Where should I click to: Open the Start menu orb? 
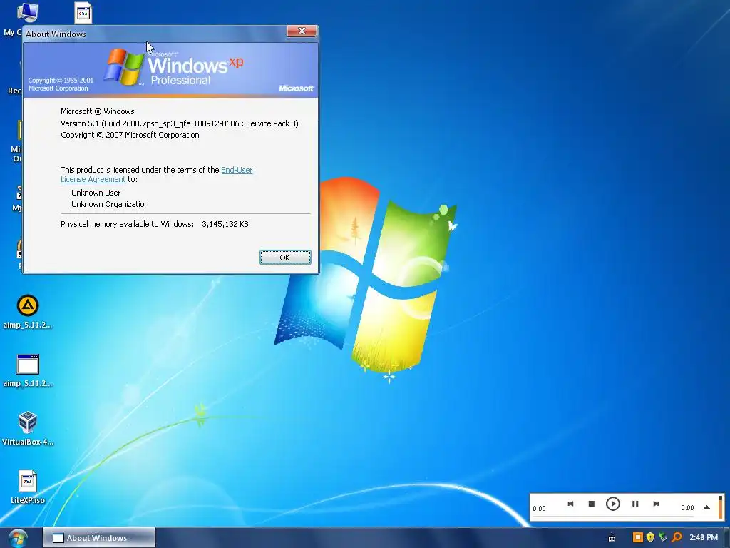click(x=18, y=538)
